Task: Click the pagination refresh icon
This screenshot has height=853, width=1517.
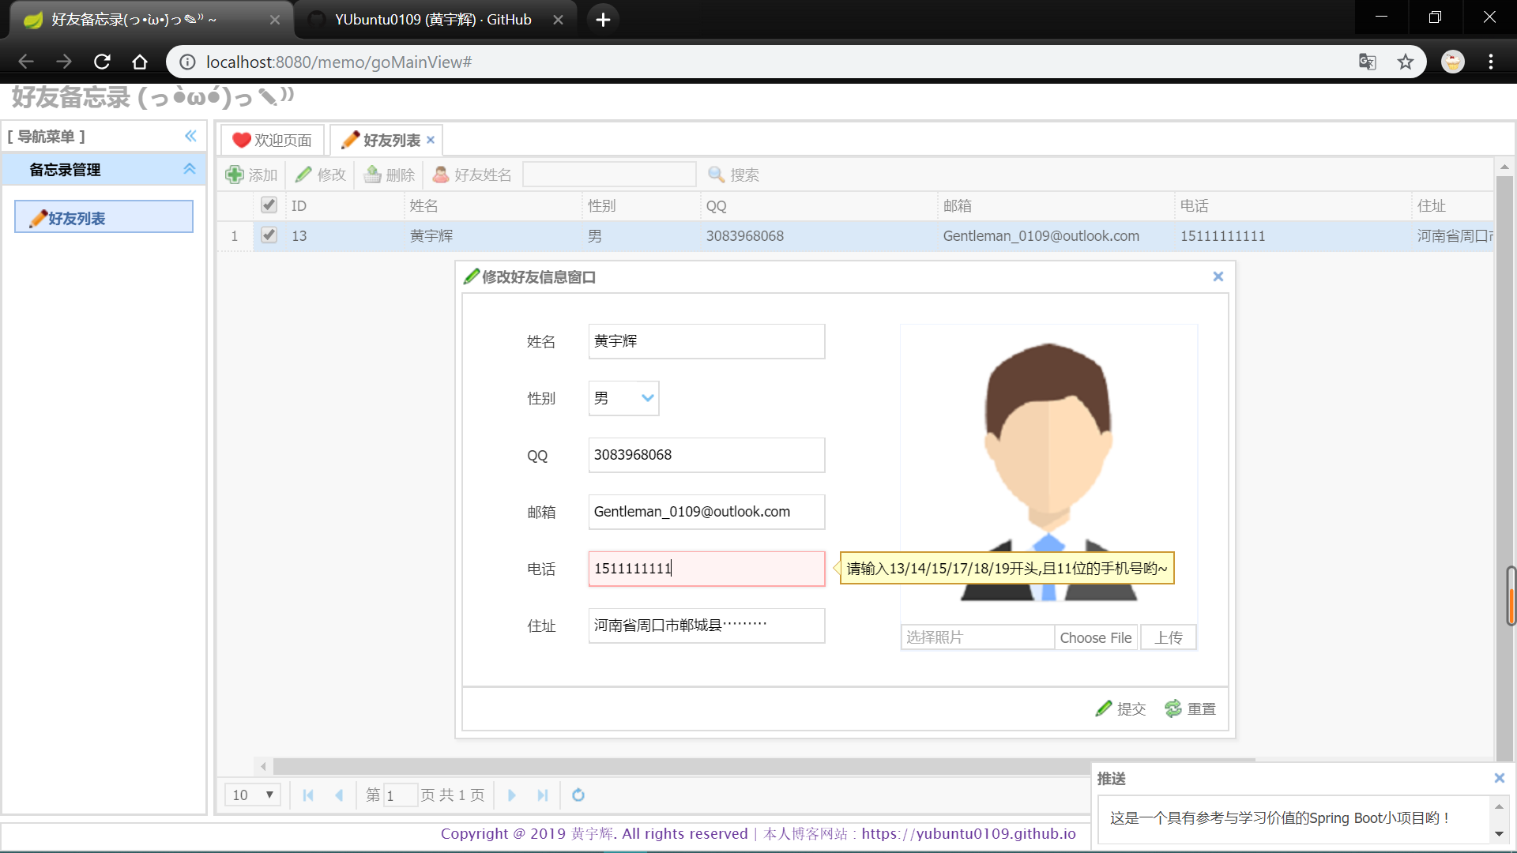Action: click(578, 795)
